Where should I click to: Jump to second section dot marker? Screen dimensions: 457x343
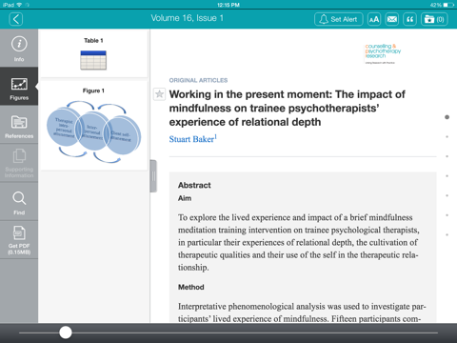tap(447, 137)
